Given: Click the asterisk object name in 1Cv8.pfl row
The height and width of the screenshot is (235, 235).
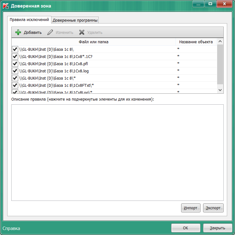Looking at the screenshot, I should click(178, 63).
